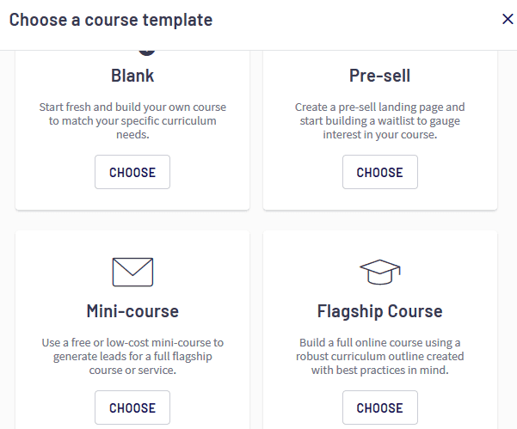
Task: Click the graduation cap icon for Flagship Course
Action: 380,273
